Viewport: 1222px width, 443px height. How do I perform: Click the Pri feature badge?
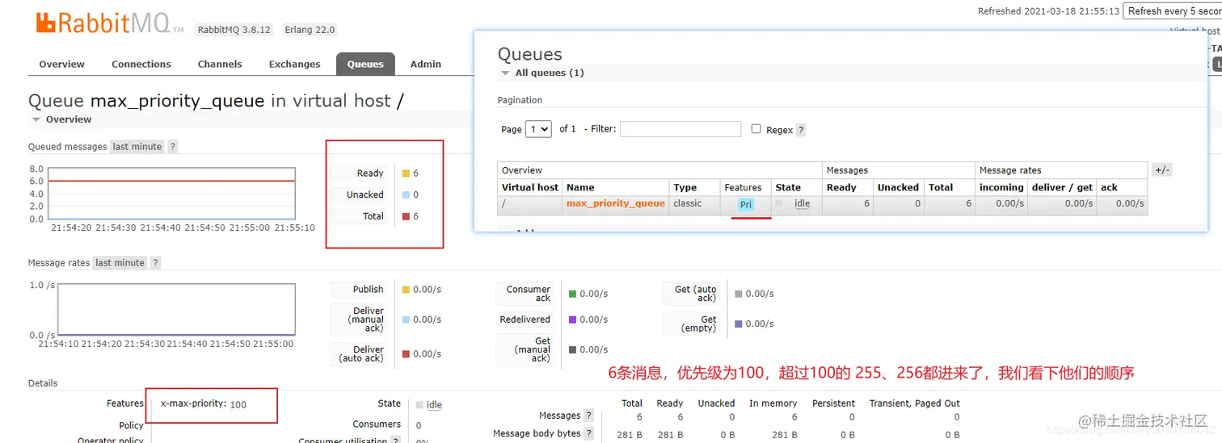746,205
